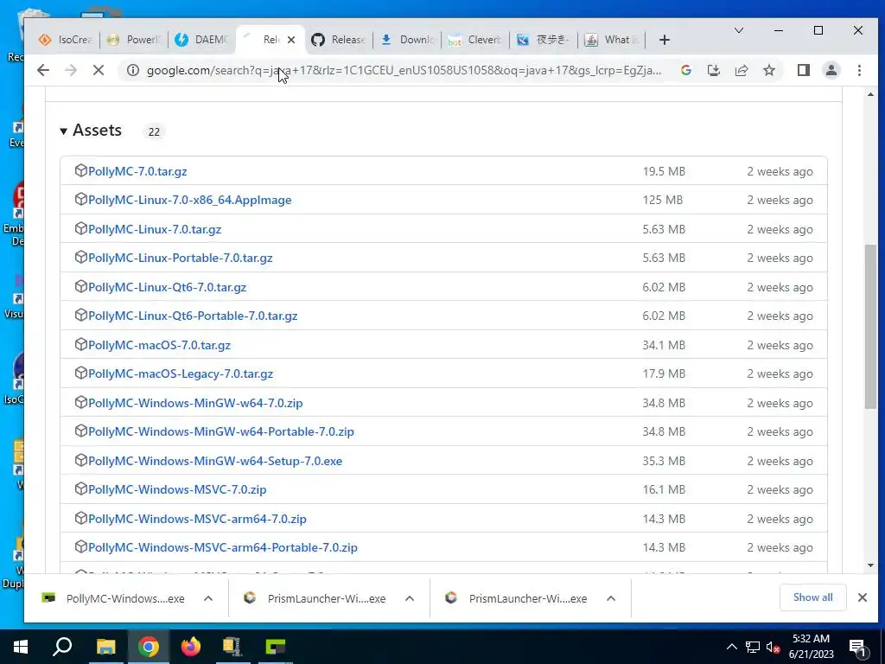Screen dimensions: 885x664
Task: Show all downloads
Action: pyautogui.click(x=812, y=597)
